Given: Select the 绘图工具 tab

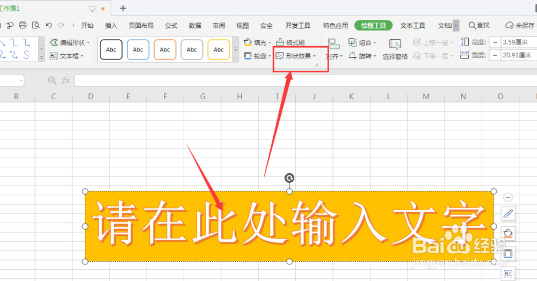Looking at the screenshot, I should [373, 25].
